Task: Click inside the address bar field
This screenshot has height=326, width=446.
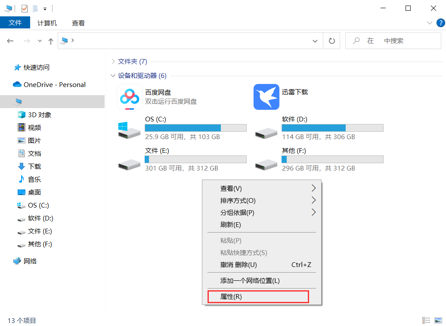Action: click(x=190, y=40)
